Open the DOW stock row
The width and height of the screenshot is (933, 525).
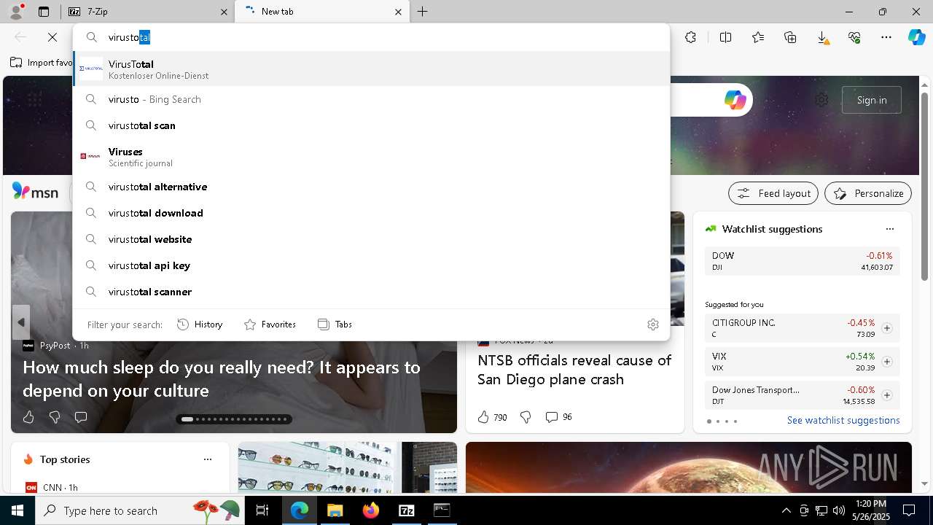[x=802, y=261]
